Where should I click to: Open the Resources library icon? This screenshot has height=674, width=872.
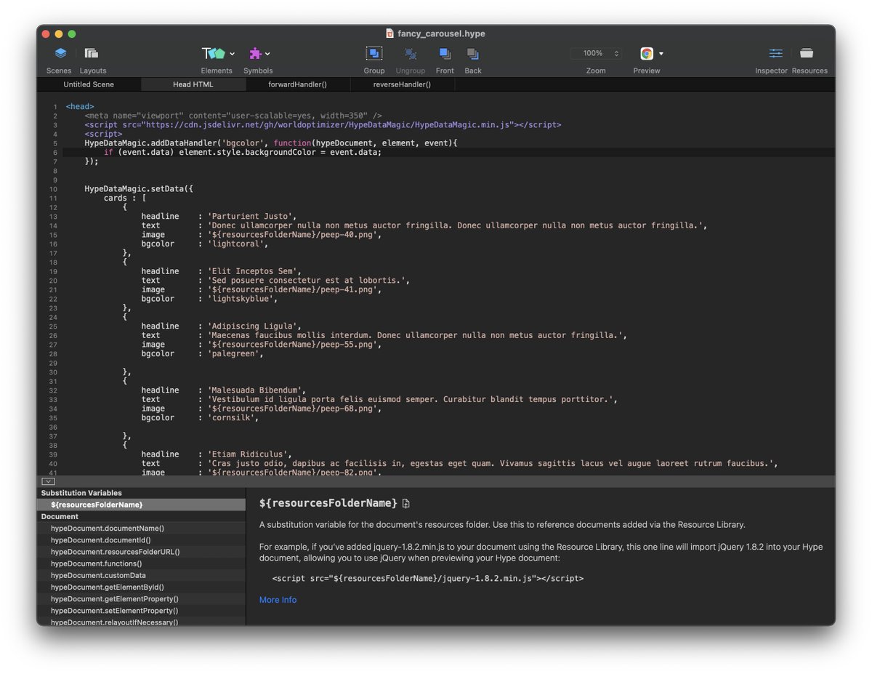pos(807,53)
